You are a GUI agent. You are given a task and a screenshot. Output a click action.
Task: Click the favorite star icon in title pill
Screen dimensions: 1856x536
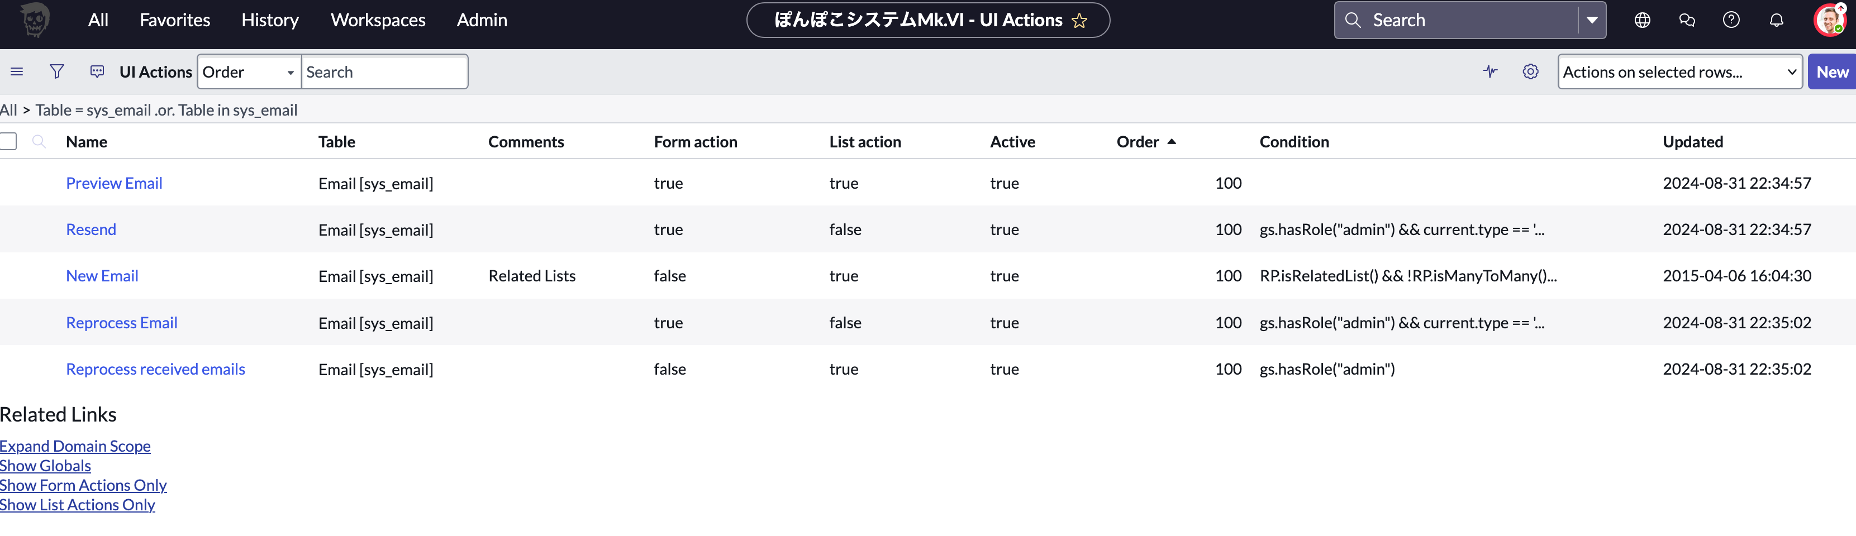1079,21
